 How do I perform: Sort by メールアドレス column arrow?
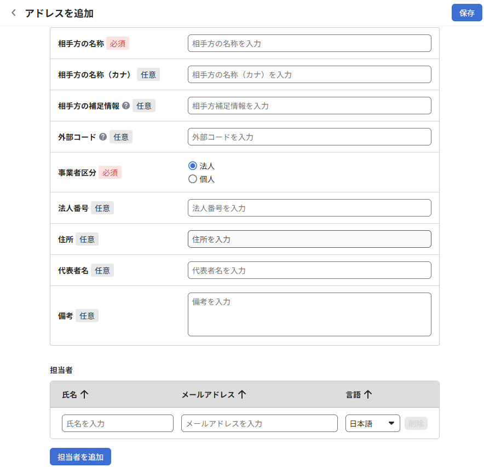coord(241,394)
